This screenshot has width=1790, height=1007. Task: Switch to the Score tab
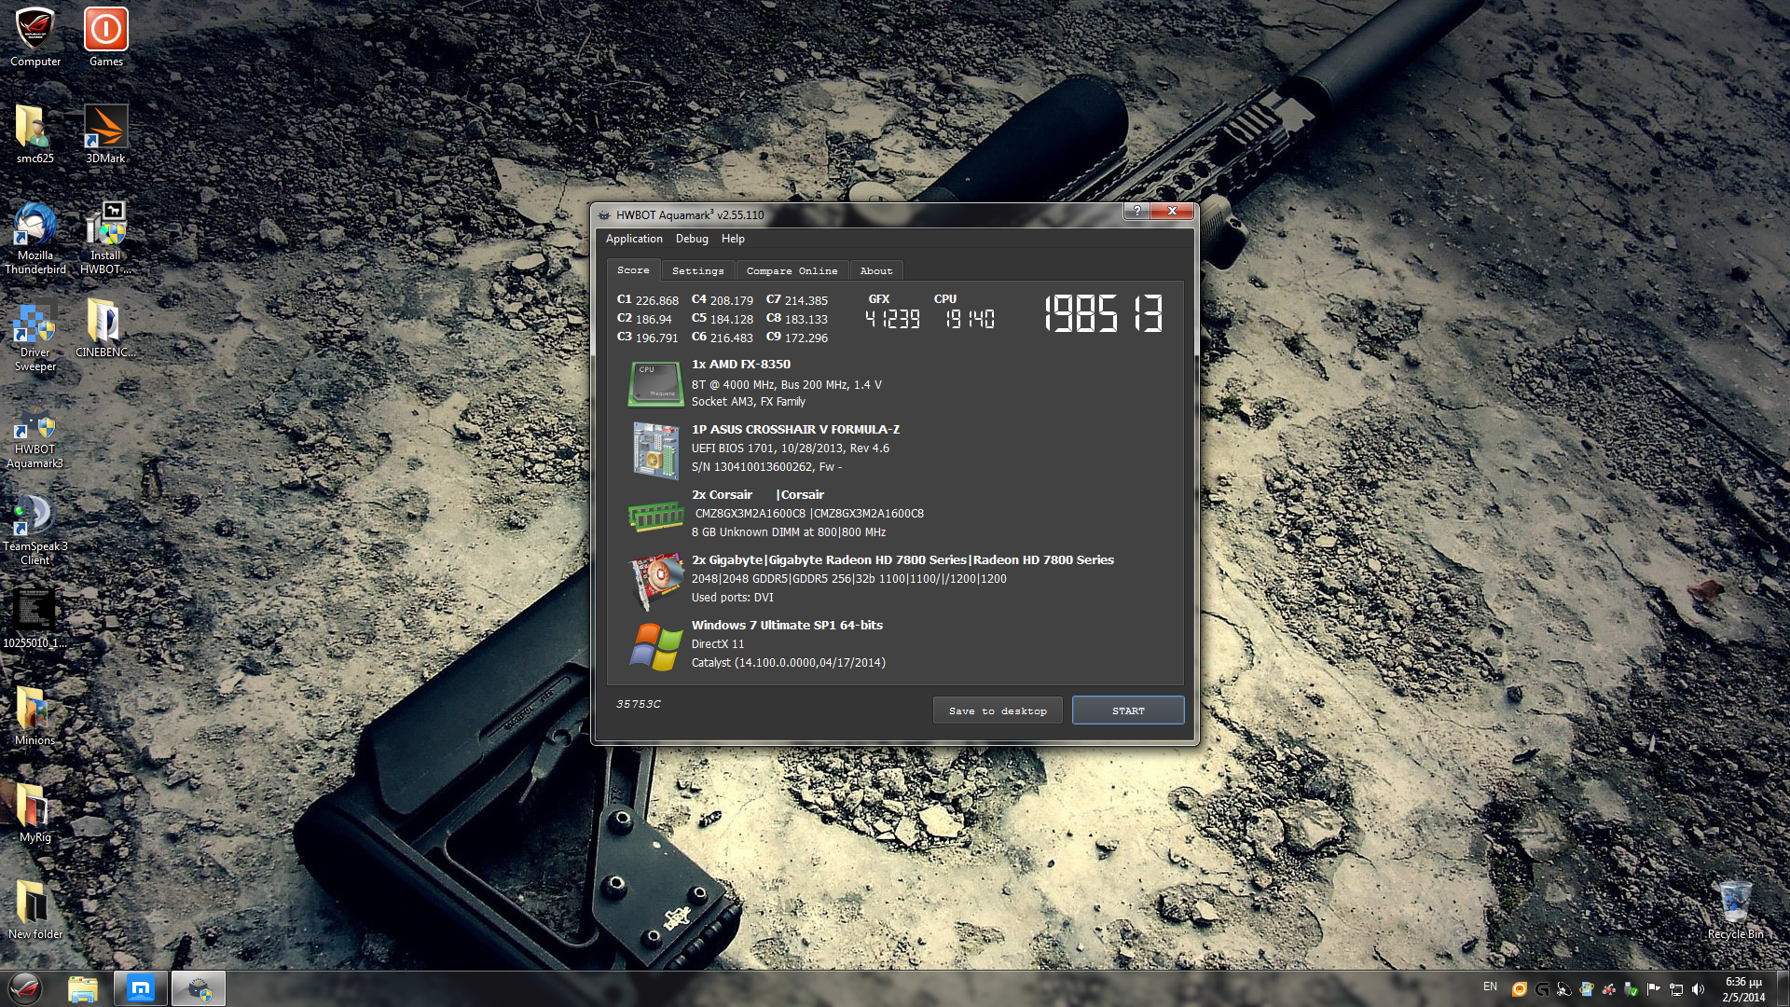[633, 270]
